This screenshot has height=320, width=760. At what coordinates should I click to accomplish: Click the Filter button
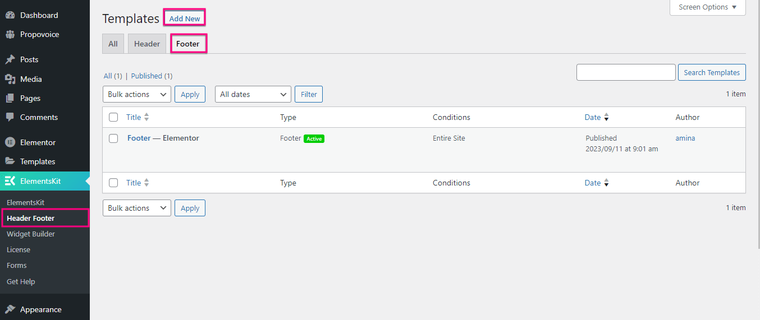click(x=309, y=94)
